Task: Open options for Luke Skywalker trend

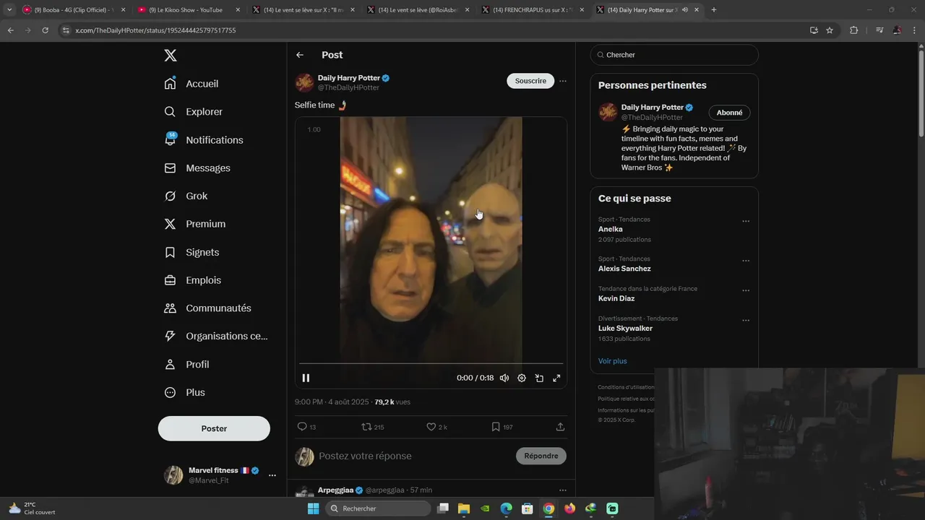Action: point(746,321)
